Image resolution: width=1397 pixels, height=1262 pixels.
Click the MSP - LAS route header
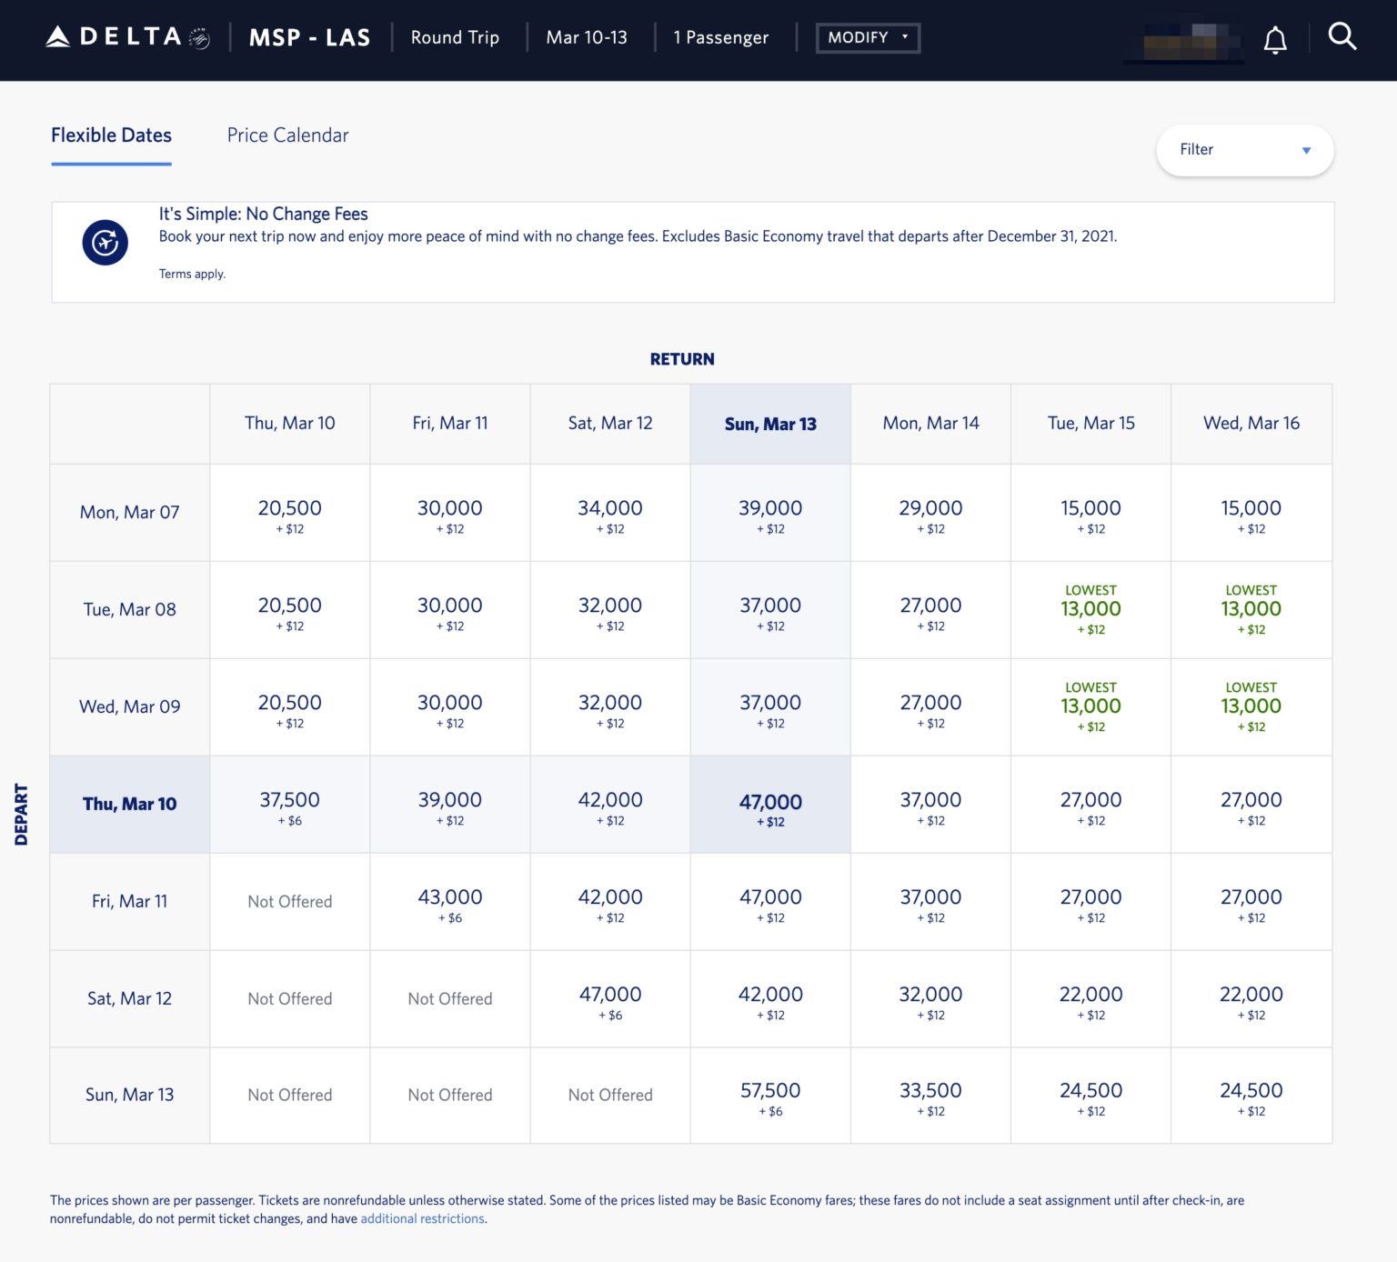tap(309, 37)
